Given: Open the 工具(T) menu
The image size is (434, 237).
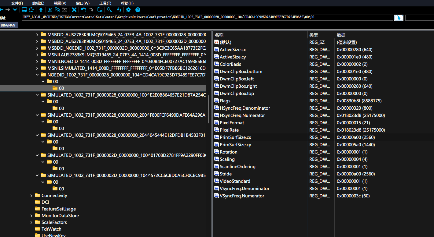Looking at the screenshot, I should click(105, 3).
